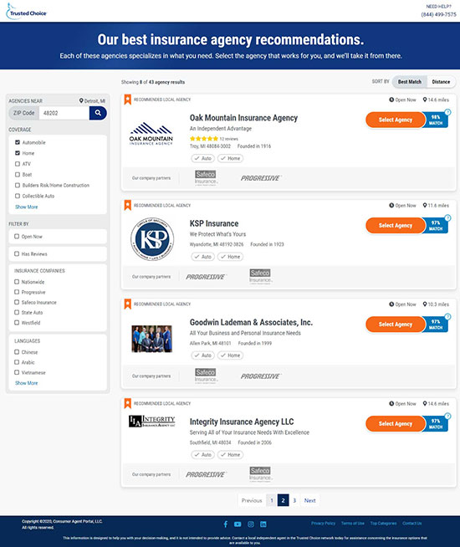The height and width of the screenshot is (547, 460).
Task: Uncheck the Automobile coverage checkbox
Action: click(18, 142)
